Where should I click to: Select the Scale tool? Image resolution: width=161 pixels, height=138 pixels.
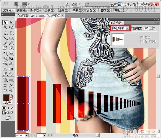(11, 53)
